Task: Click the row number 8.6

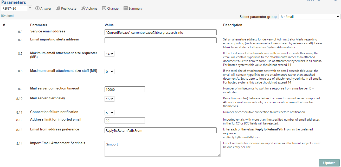Action: (20, 71)
